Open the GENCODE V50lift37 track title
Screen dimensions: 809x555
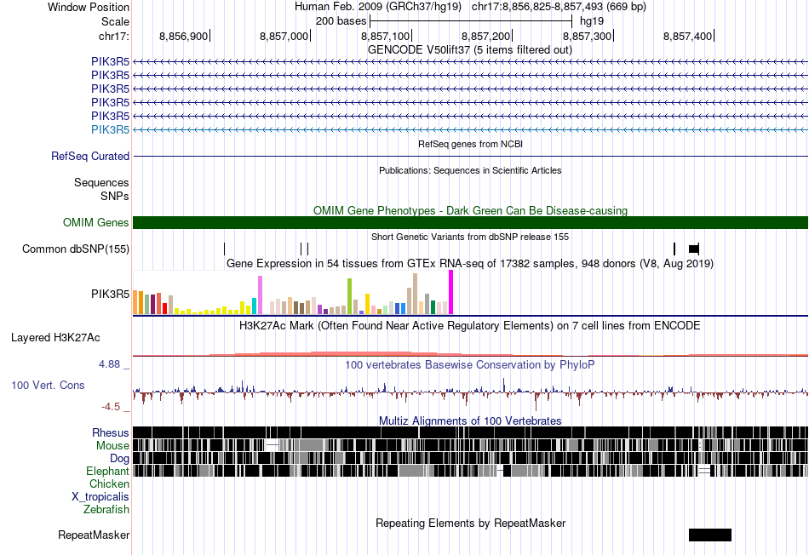pos(470,50)
